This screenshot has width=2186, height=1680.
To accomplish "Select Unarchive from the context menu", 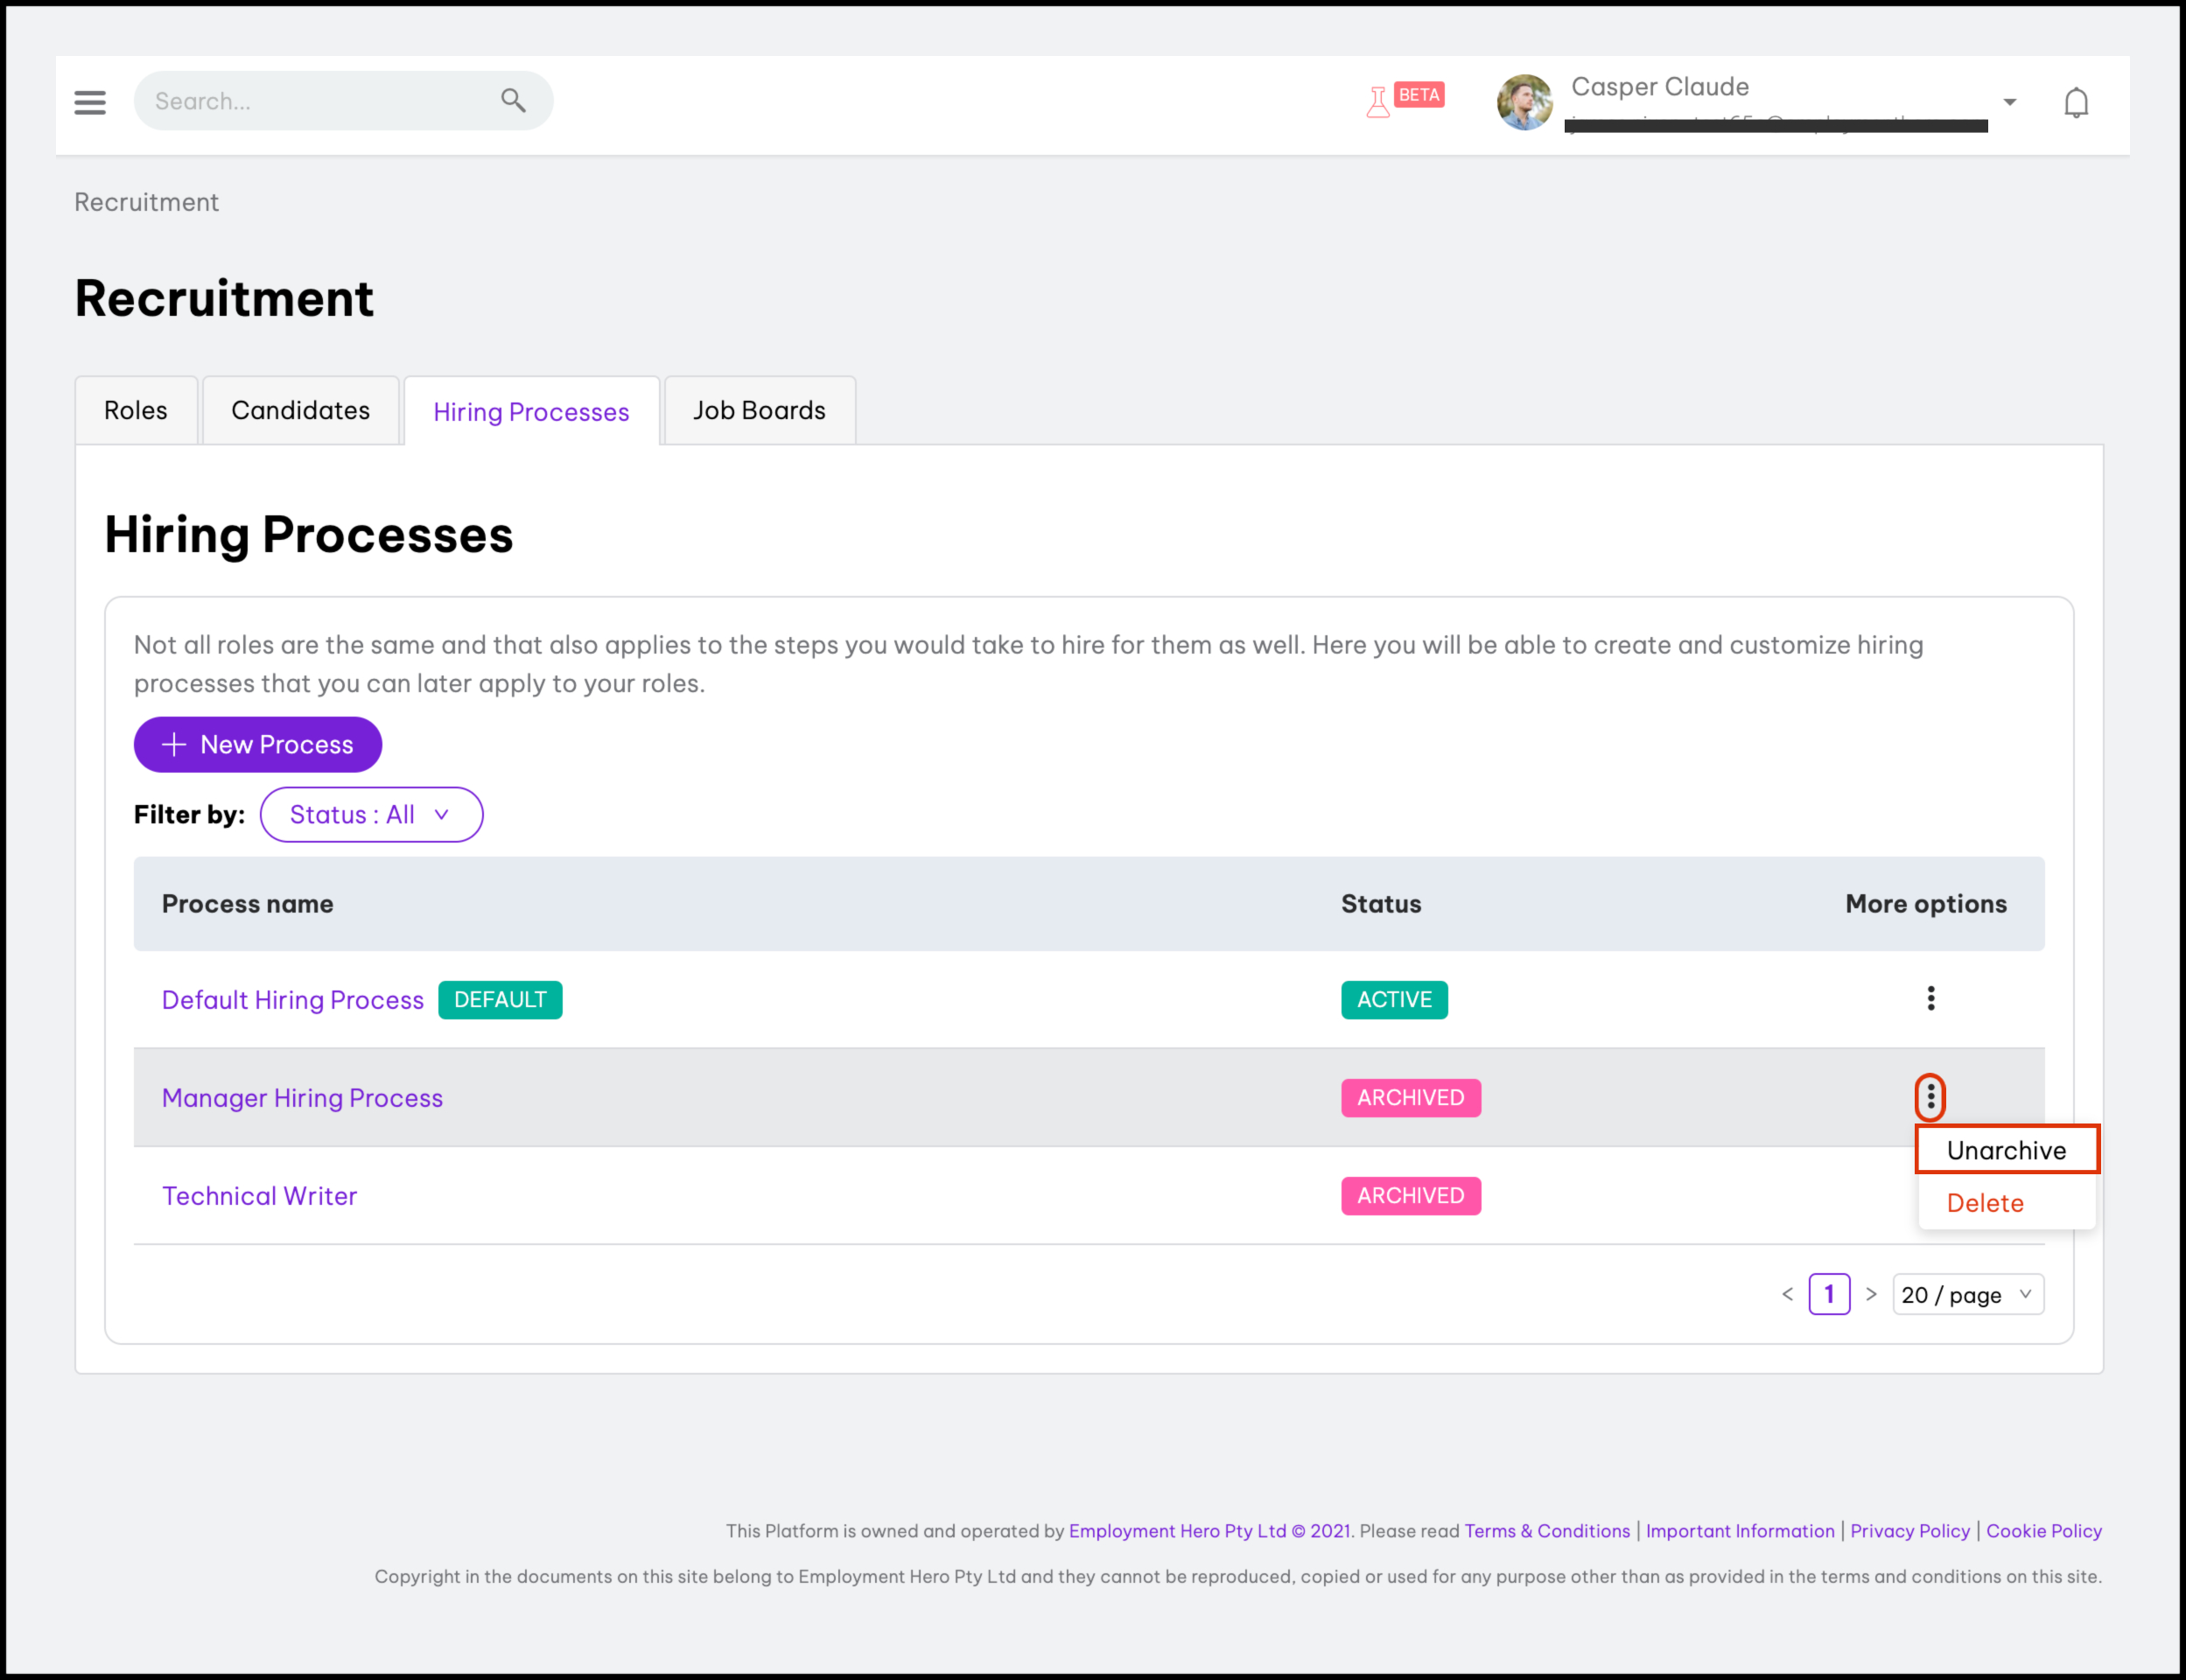I will [2006, 1150].
